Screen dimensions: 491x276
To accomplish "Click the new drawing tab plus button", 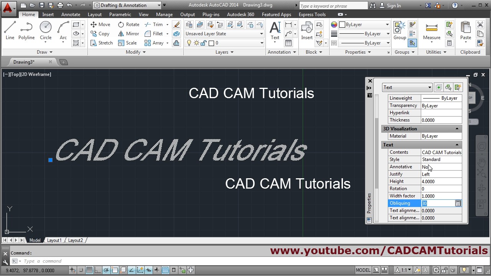I will pyautogui.click(x=64, y=62).
